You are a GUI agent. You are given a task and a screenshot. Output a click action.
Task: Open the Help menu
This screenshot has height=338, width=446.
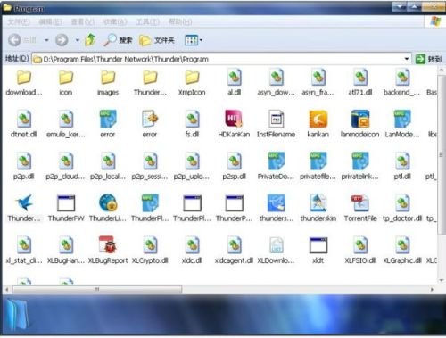point(180,22)
